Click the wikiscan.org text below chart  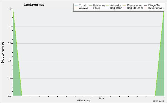(x=83, y=100)
